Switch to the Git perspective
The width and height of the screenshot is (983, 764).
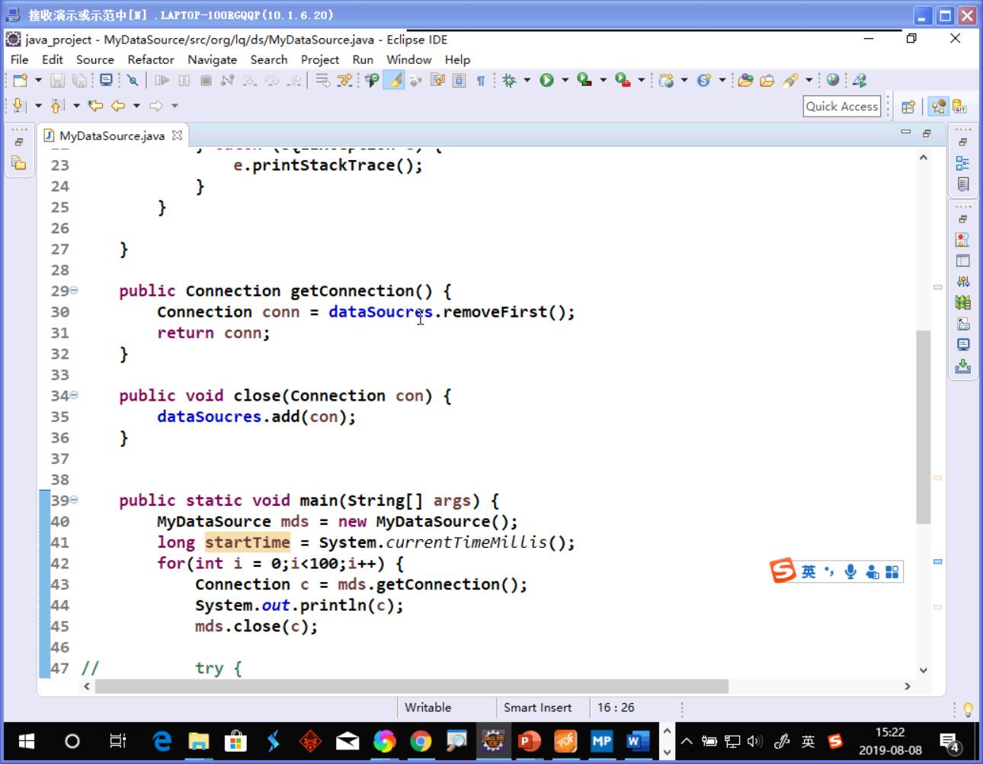(959, 107)
